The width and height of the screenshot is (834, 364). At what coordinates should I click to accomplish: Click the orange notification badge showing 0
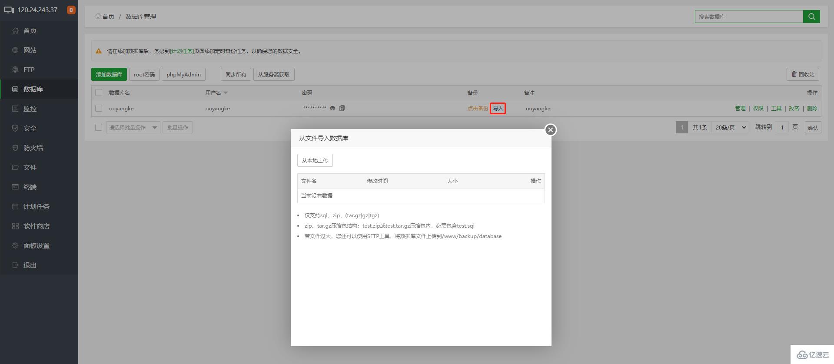(x=71, y=10)
